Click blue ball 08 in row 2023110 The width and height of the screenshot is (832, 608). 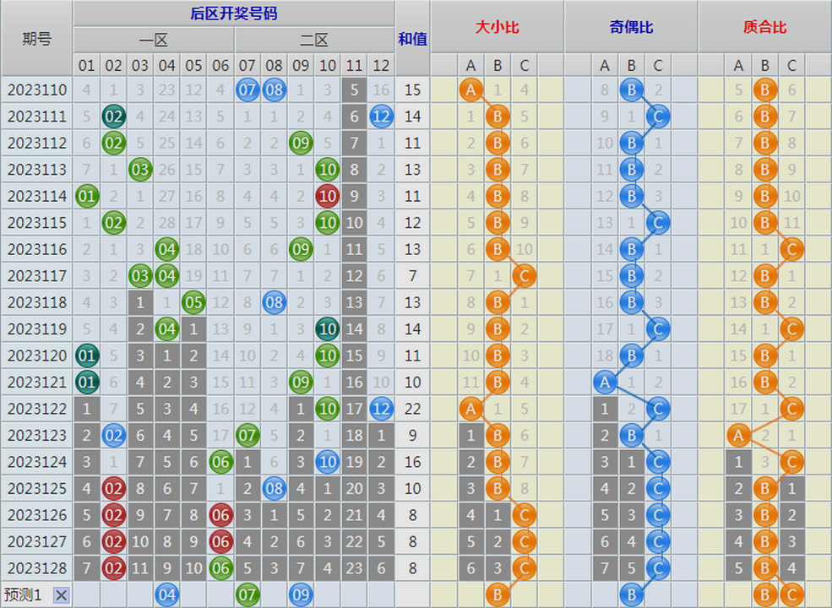click(274, 90)
